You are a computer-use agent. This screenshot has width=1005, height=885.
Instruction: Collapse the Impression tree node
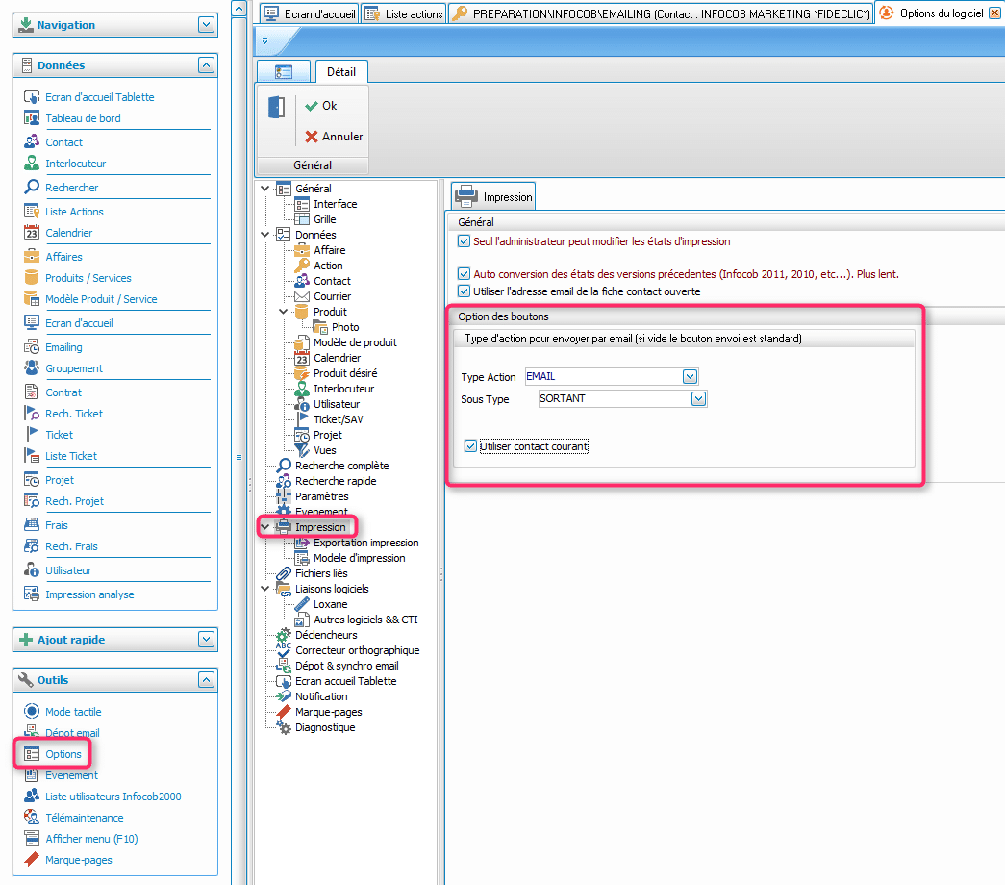(x=265, y=527)
